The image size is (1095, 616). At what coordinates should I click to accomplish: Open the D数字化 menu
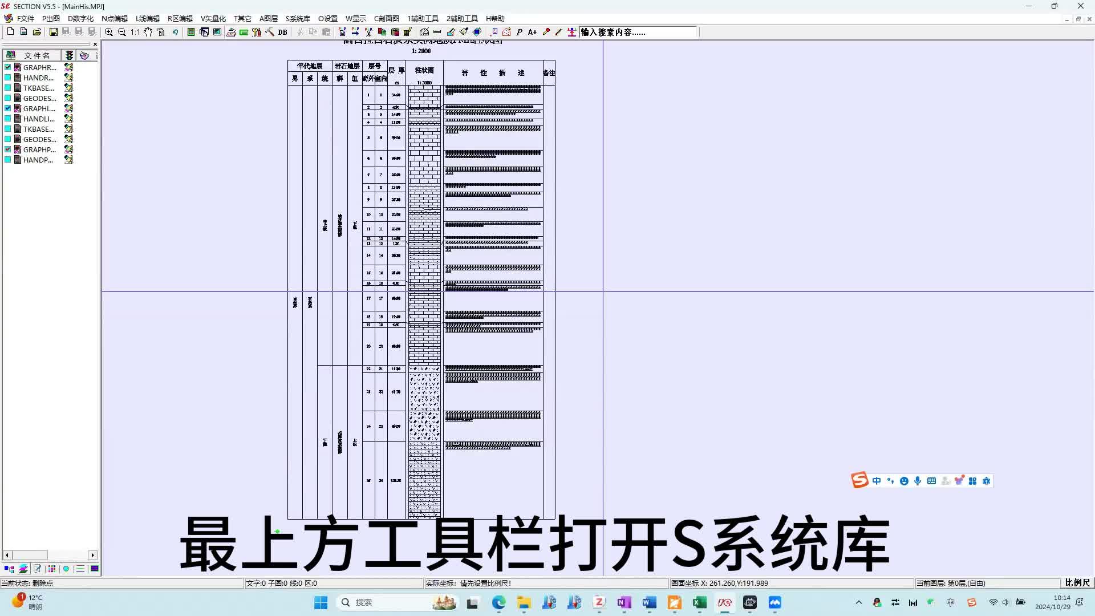click(x=80, y=19)
